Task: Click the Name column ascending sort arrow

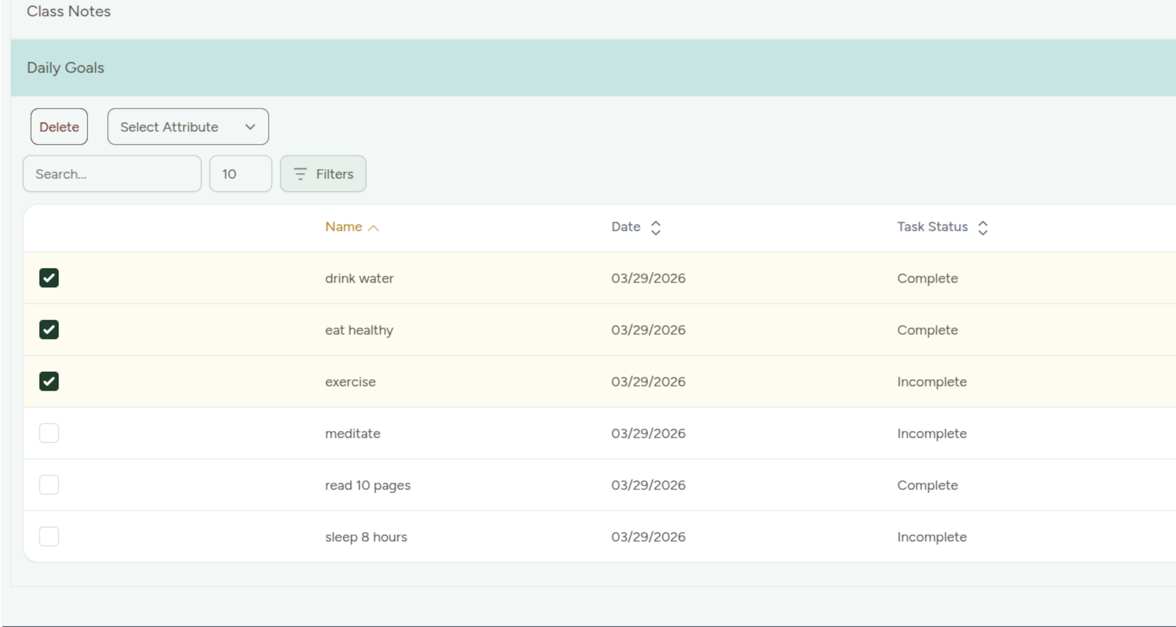Action: tap(374, 228)
